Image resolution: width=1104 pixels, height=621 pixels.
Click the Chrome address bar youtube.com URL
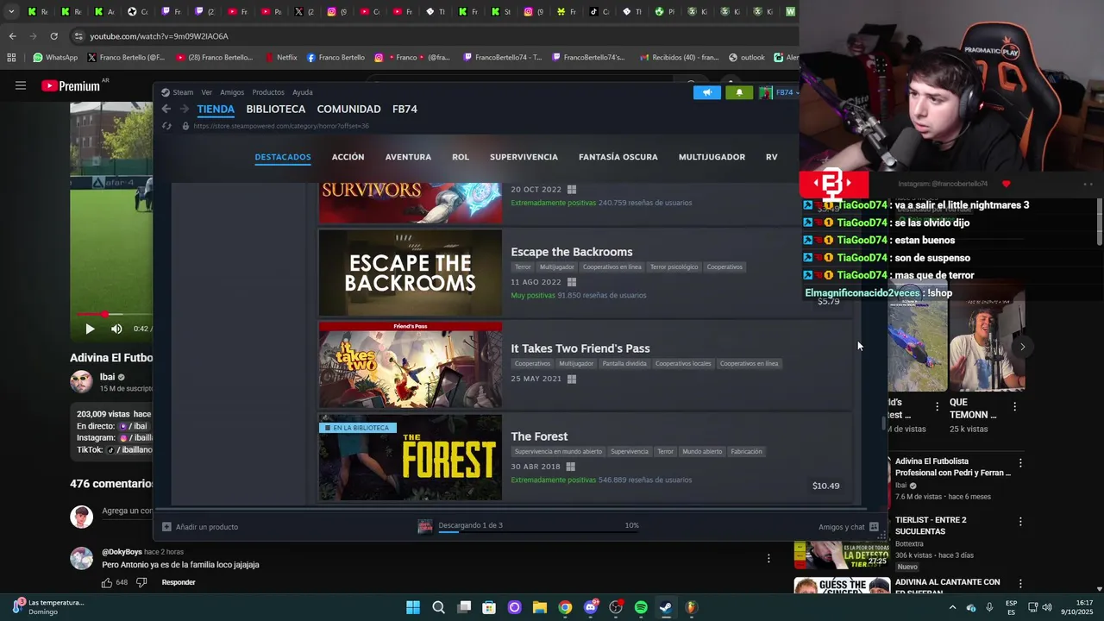(159, 36)
